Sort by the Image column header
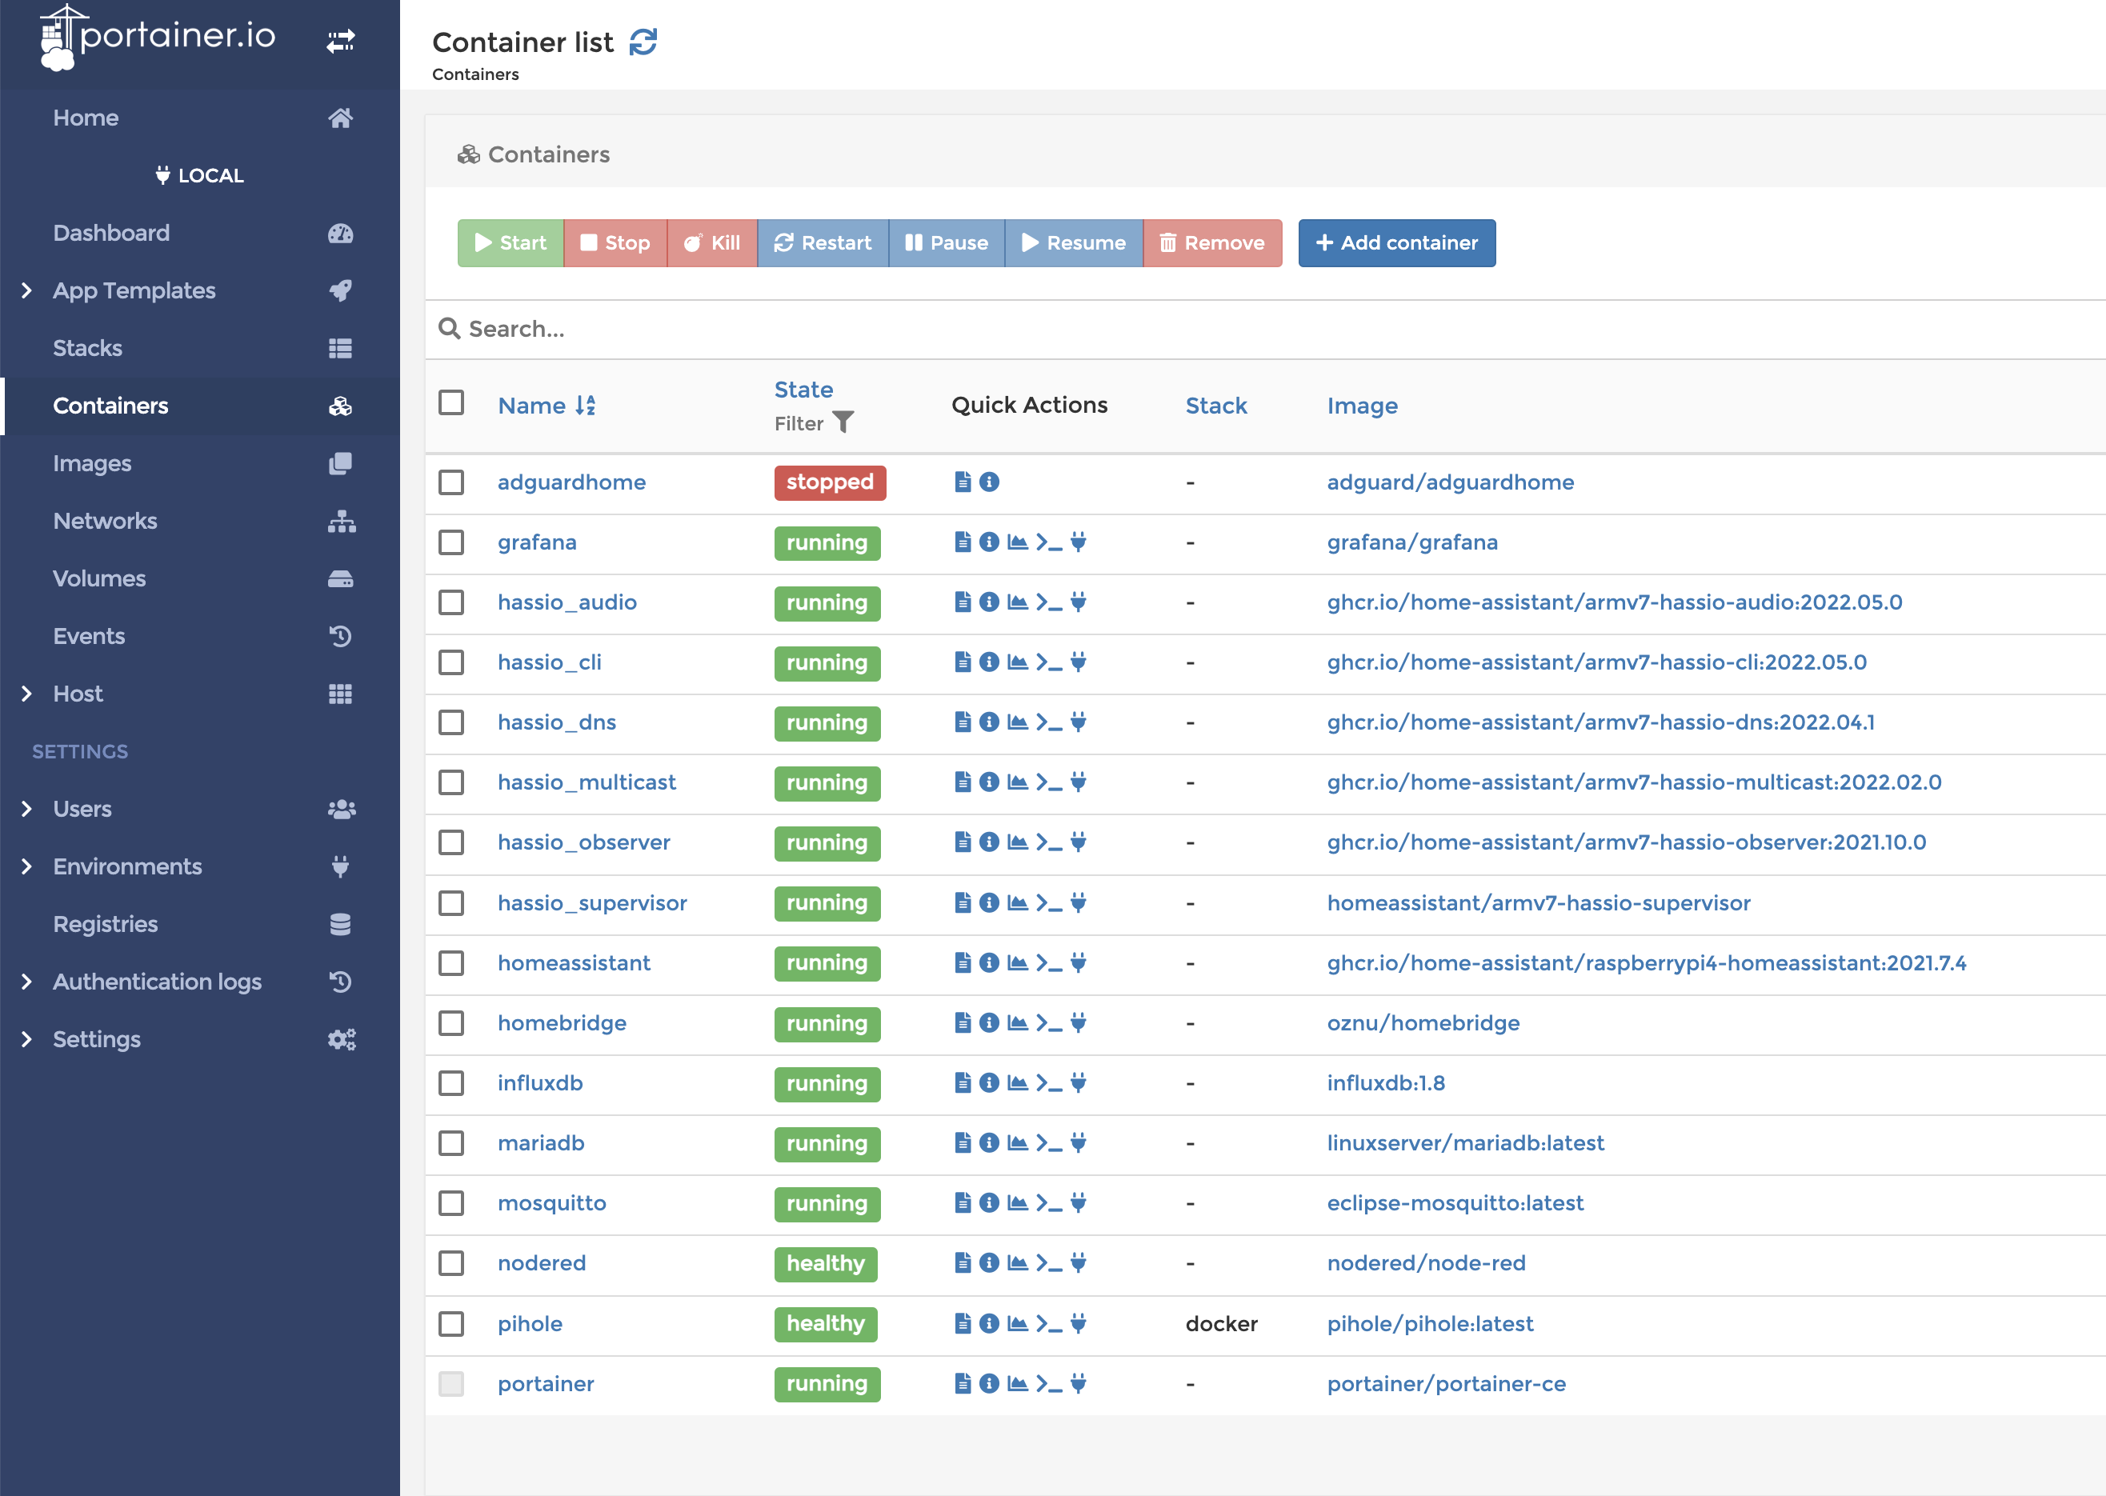This screenshot has width=2106, height=1496. (x=1363, y=406)
